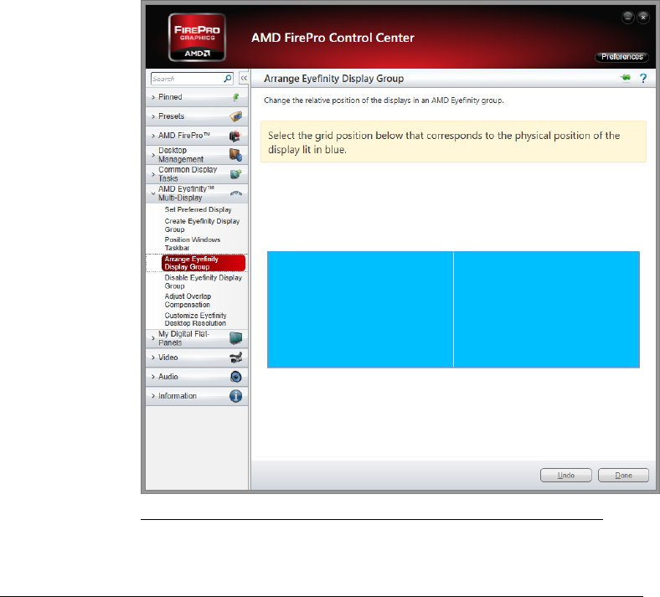660x597 pixels.
Task: Open Create Eyefinity Display Group
Action: [202, 225]
